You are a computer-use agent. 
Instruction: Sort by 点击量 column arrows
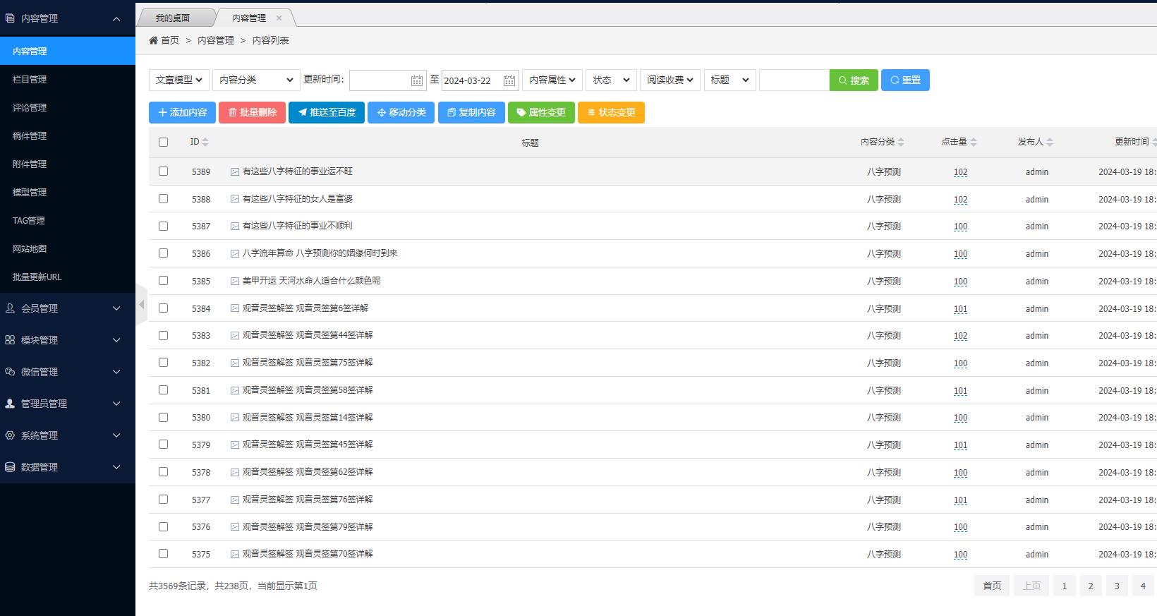[974, 143]
